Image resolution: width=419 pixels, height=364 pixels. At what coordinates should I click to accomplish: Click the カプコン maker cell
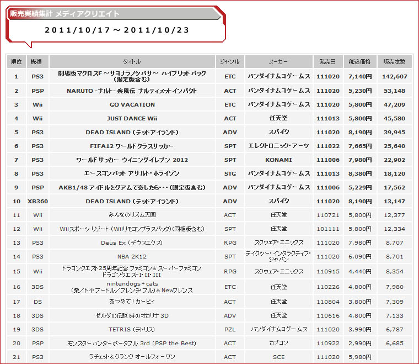click(x=279, y=343)
